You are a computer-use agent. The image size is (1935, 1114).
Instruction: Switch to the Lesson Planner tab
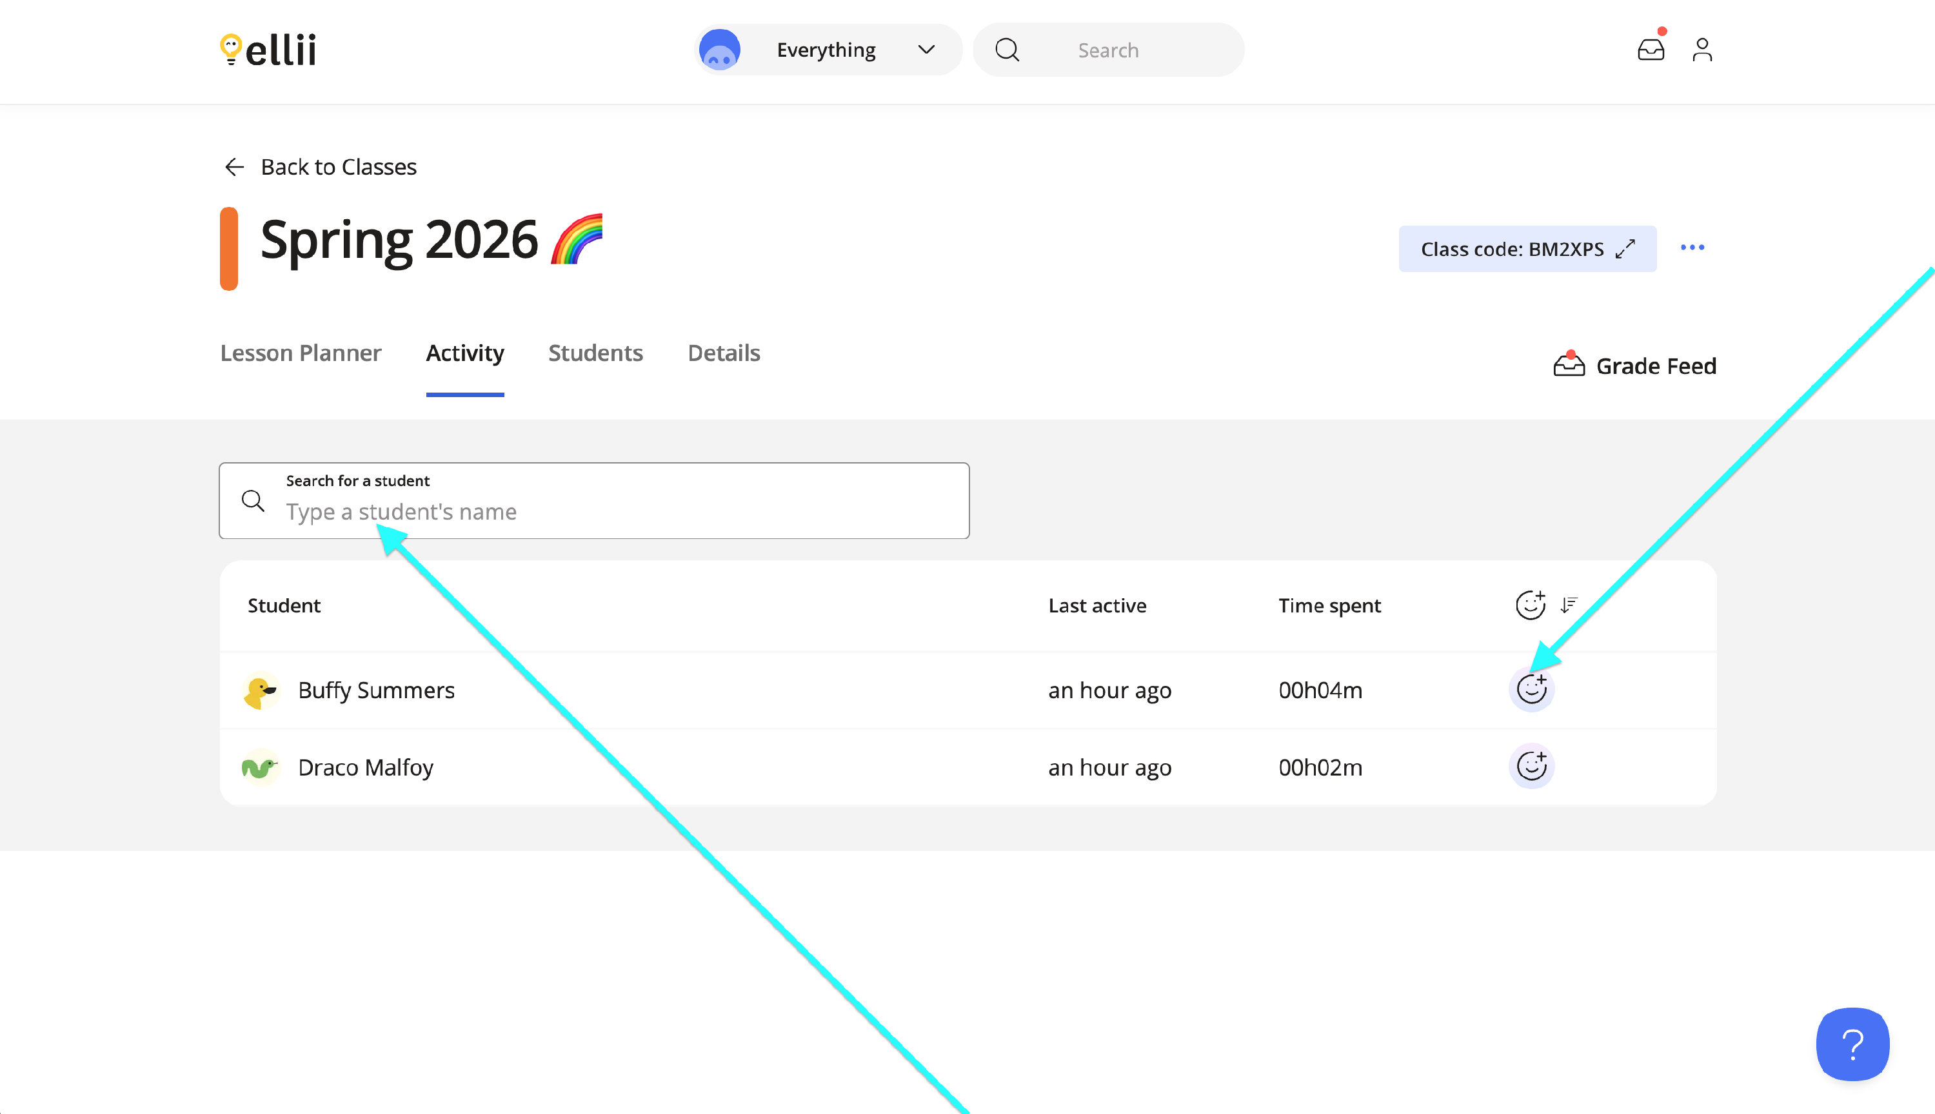(x=300, y=353)
